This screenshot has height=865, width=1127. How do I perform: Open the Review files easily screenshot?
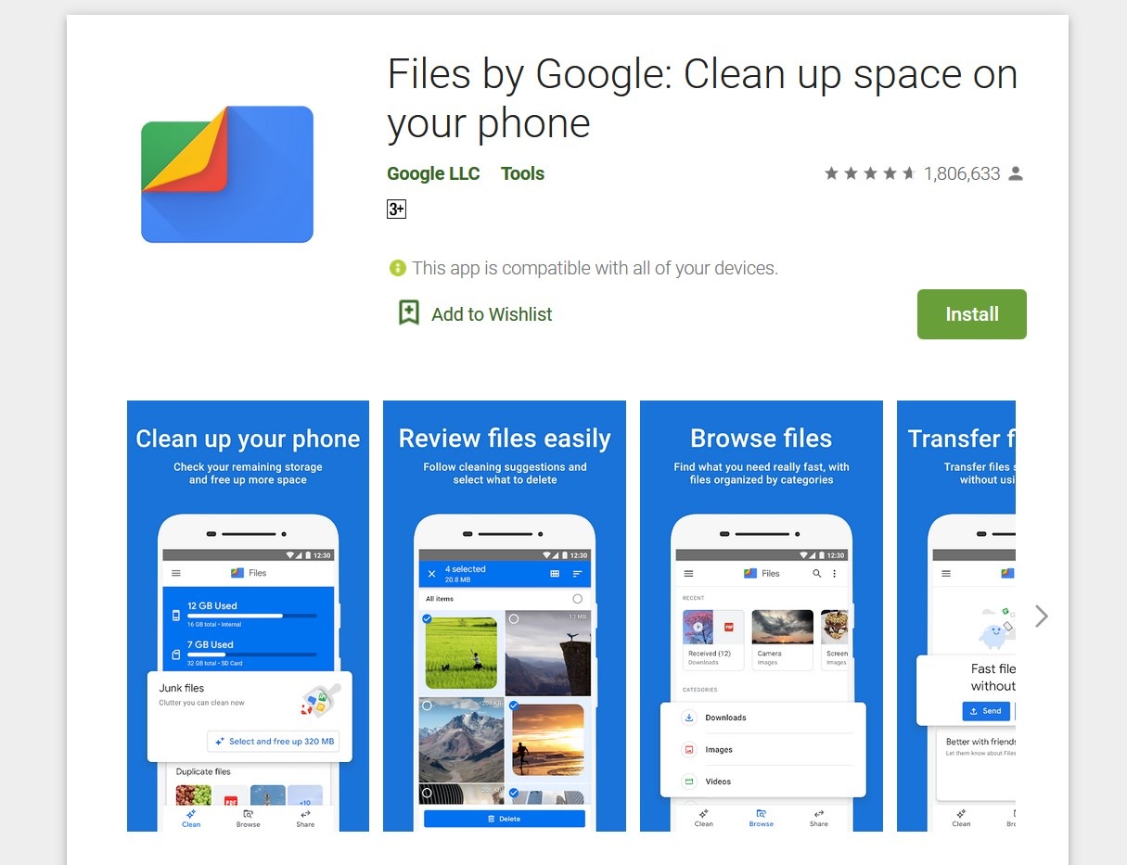click(505, 616)
